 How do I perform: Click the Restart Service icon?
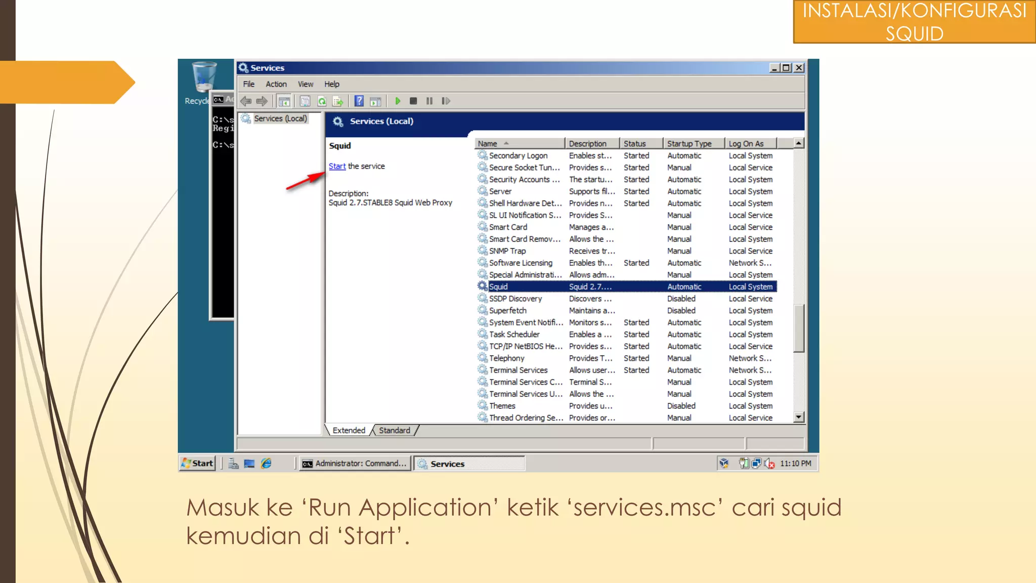click(x=446, y=101)
